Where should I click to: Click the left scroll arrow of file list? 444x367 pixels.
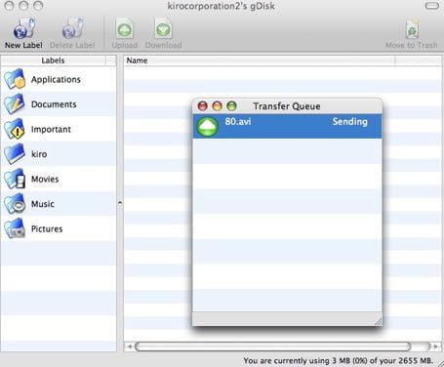[129, 347]
